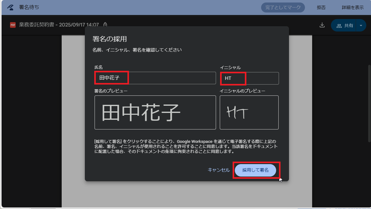371x209 pixels.
Task: Click the download icon near the Share button
Action: coord(322,24)
